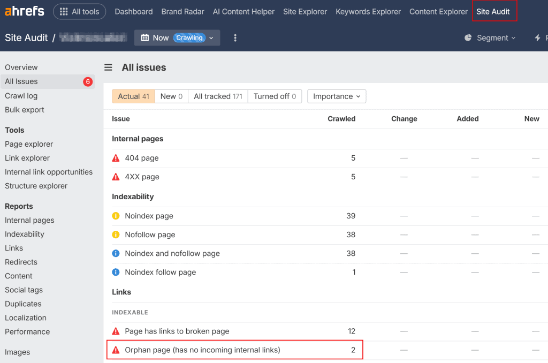Select the Actual 41 filter tab
The height and width of the screenshot is (363, 548).
[x=133, y=96]
